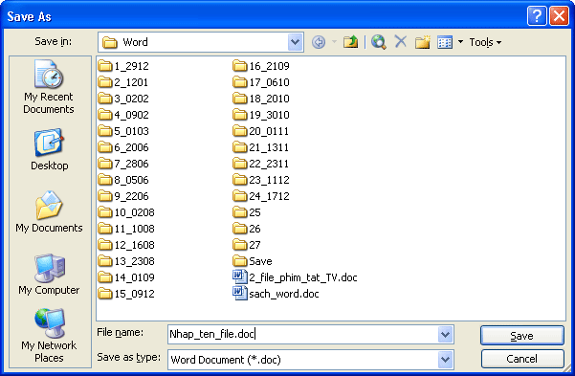Image resolution: width=575 pixels, height=376 pixels.
Task: Go back using the Back arrow icon
Action: pyautogui.click(x=319, y=42)
